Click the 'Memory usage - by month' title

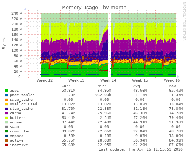click(94, 7)
